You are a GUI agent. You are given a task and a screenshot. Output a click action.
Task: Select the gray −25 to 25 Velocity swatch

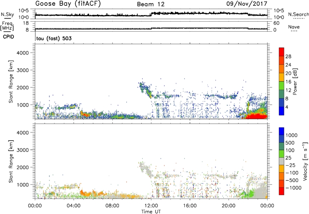[282, 161]
